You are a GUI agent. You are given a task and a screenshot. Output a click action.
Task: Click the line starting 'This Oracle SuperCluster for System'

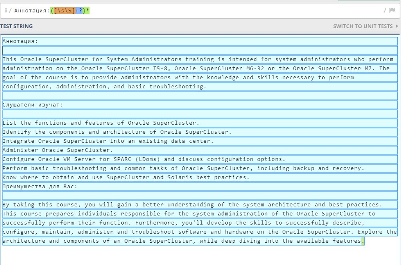tap(200, 59)
